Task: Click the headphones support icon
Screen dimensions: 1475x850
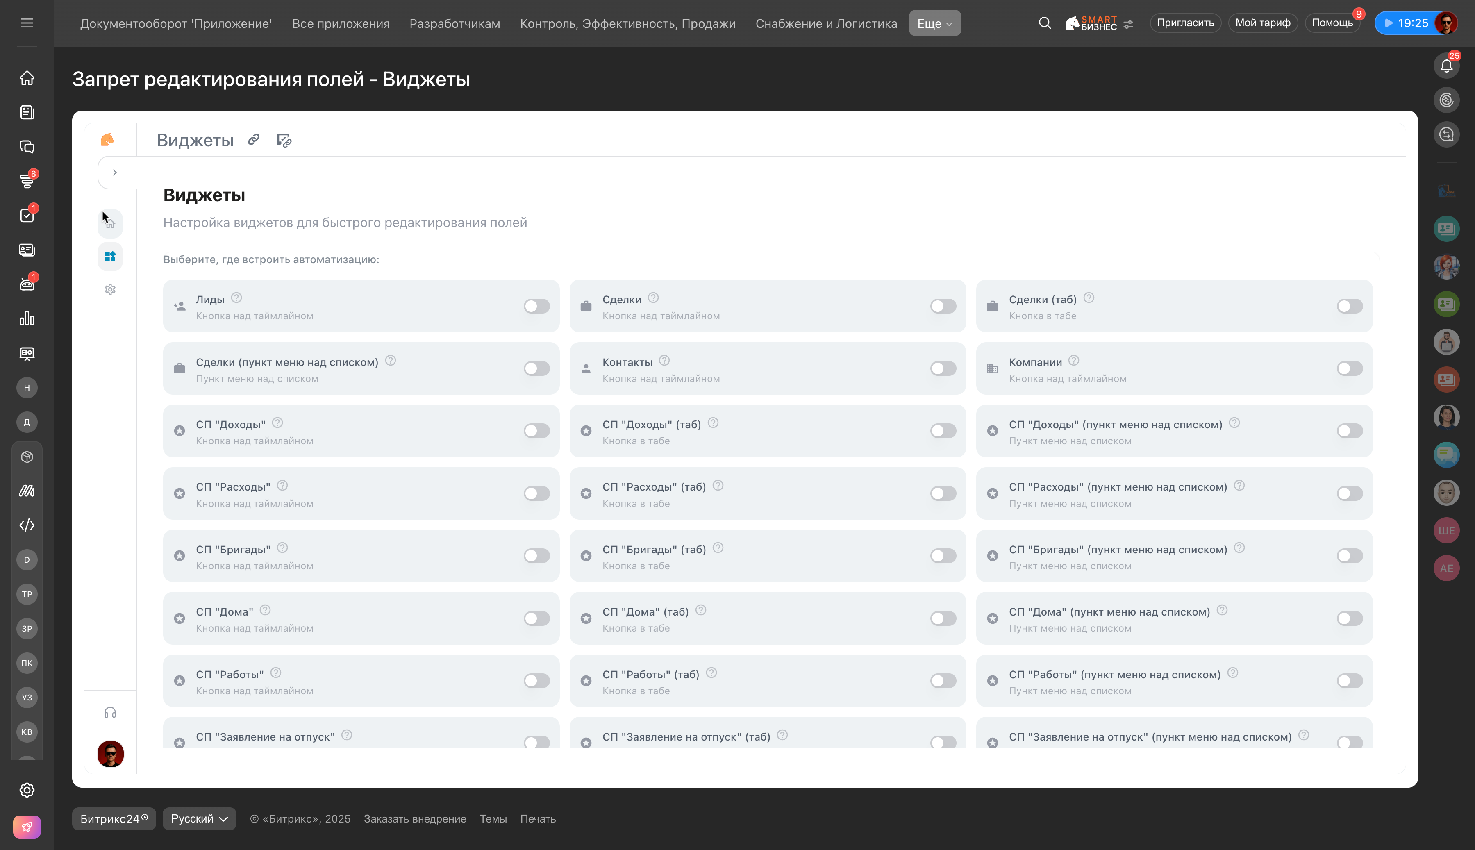Action: (x=110, y=713)
